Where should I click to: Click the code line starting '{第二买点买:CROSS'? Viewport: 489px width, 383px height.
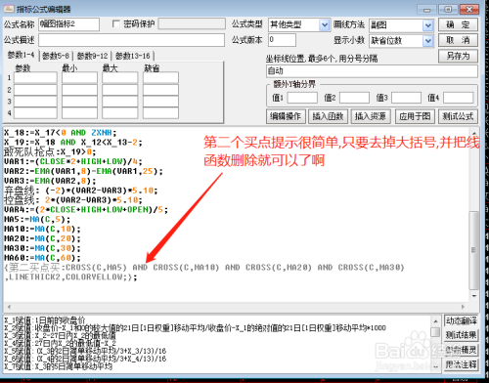coord(204,268)
